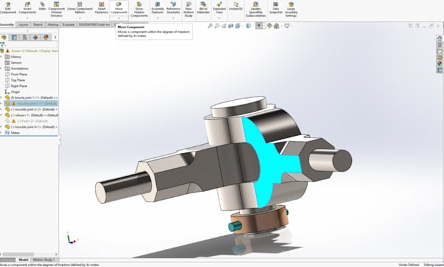This screenshot has width=444, height=267.
Task: Open Bill of Materials
Action: click(203, 8)
